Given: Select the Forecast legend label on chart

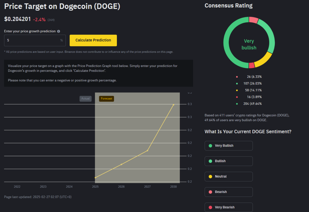Looking at the screenshot, I should point(107,99).
